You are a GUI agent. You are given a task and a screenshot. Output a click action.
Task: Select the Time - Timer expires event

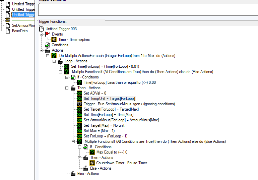click(x=74, y=40)
